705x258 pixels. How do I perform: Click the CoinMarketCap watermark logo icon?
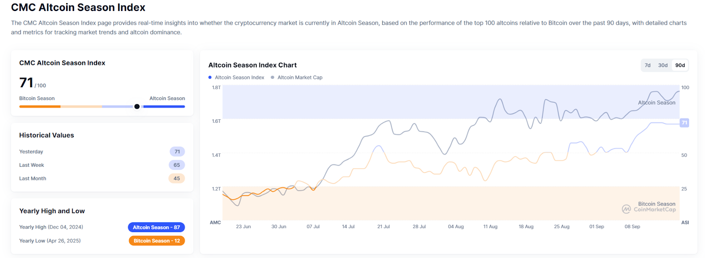tap(626, 209)
